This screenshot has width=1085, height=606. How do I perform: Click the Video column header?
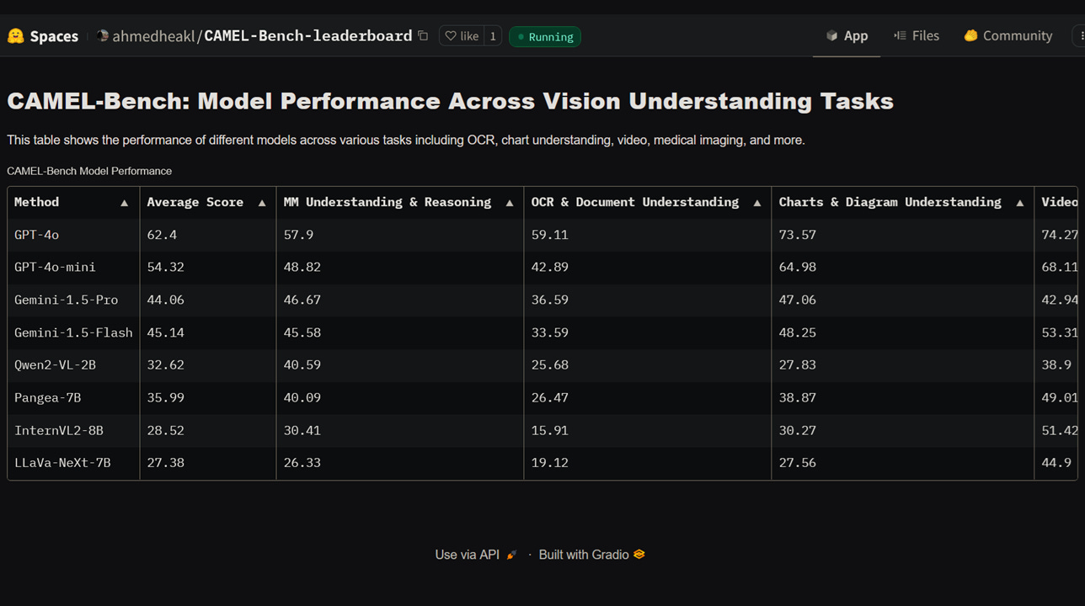1058,203
